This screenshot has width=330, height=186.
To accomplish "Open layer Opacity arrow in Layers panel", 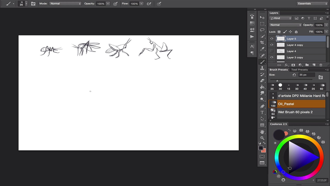I will tap(326, 25).
